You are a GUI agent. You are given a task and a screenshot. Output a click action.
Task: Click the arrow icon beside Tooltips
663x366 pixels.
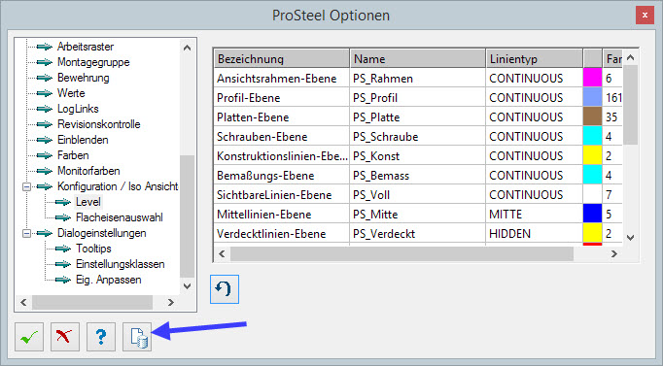pyautogui.click(x=63, y=249)
